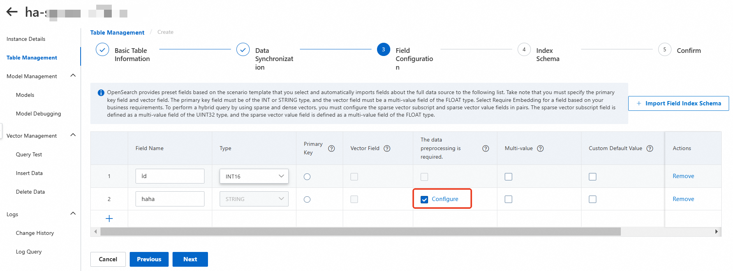733x271 pixels.
Task: Click Vector Field help question icon
Action: coord(387,149)
